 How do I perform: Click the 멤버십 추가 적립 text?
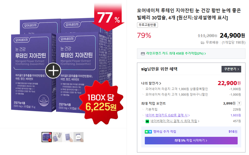[165, 132]
